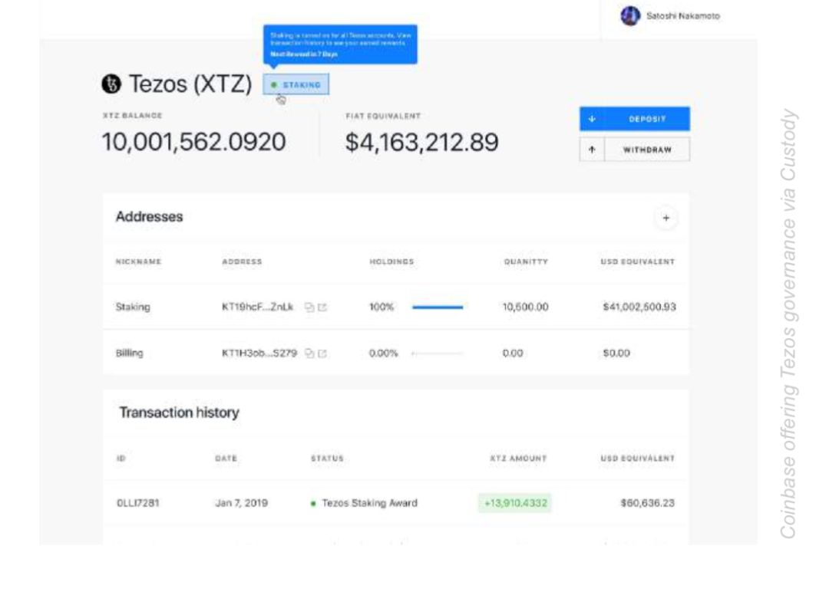Image resolution: width=829 pixels, height=605 pixels.
Task: Copy the Staking address KT19hcF...ZnLk
Action: pos(309,307)
